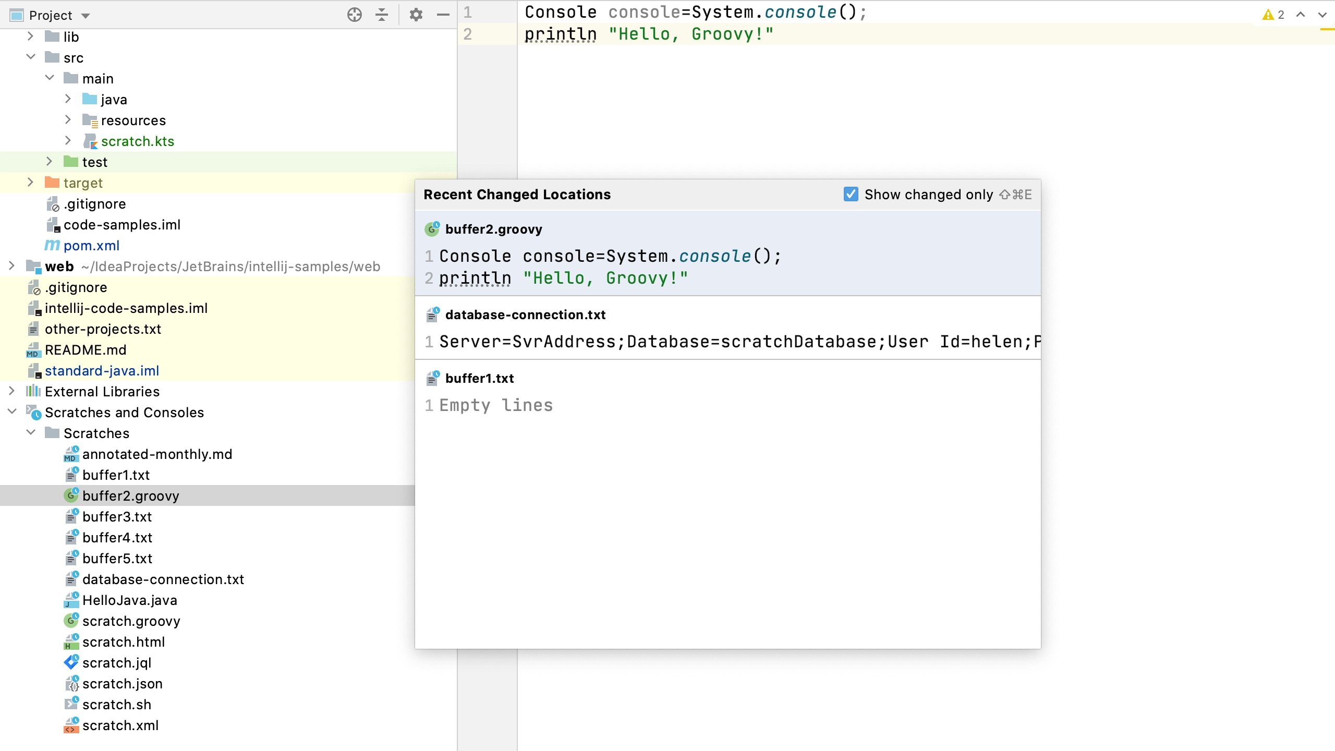
Task: Expand the web module node
Action: click(11, 265)
